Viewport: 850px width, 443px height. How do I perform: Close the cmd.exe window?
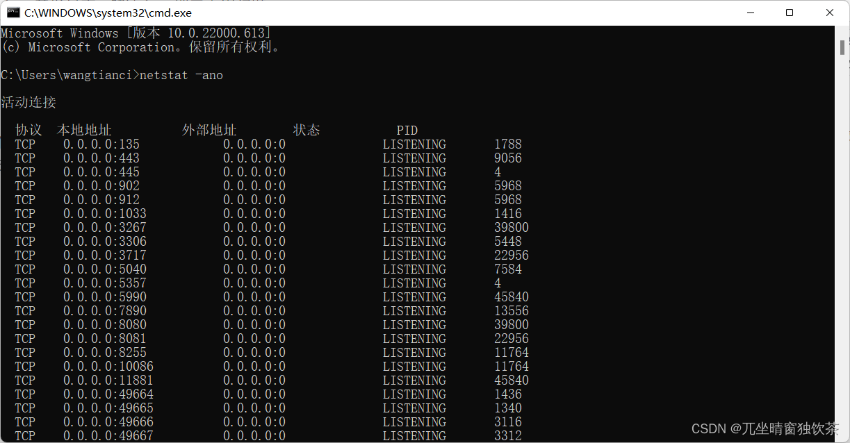[x=830, y=12]
